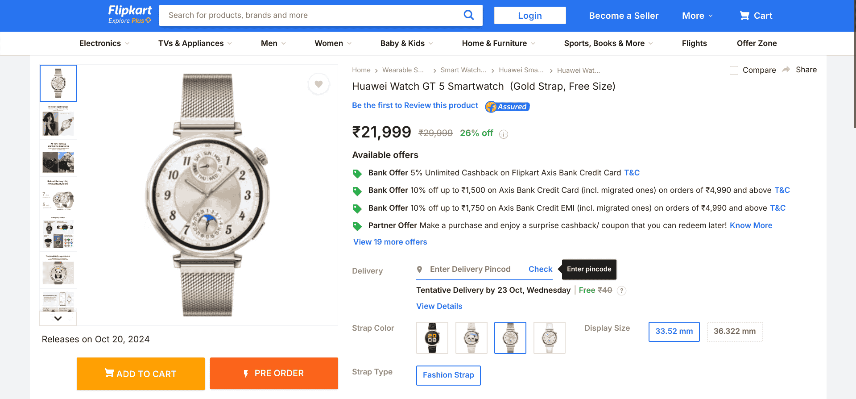Viewport: 856px width, 399px height.
Task: Click the Share arrow icon
Action: pyautogui.click(x=786, y=70)
